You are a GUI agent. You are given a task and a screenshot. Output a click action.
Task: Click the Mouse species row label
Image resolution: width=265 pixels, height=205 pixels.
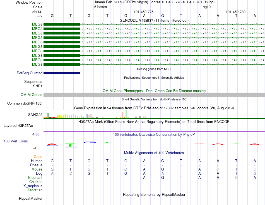pos(37,169)
